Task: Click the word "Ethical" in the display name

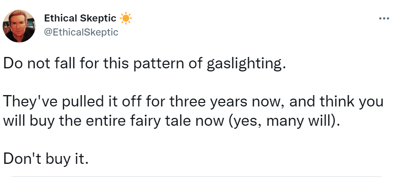Action: [x=58, y=18]
